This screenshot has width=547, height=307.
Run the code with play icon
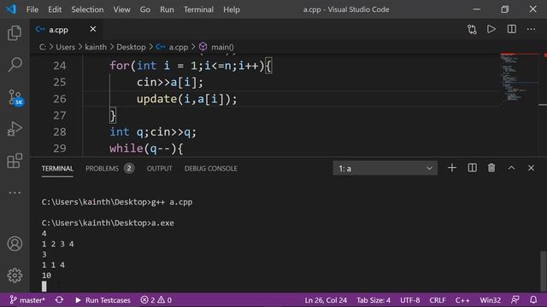tap(491, 29)
